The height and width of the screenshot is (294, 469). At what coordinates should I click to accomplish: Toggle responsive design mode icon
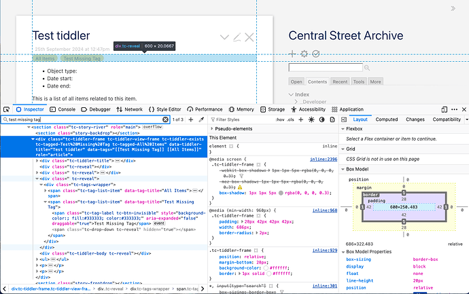pyautogui.click(x=444, y=109)
